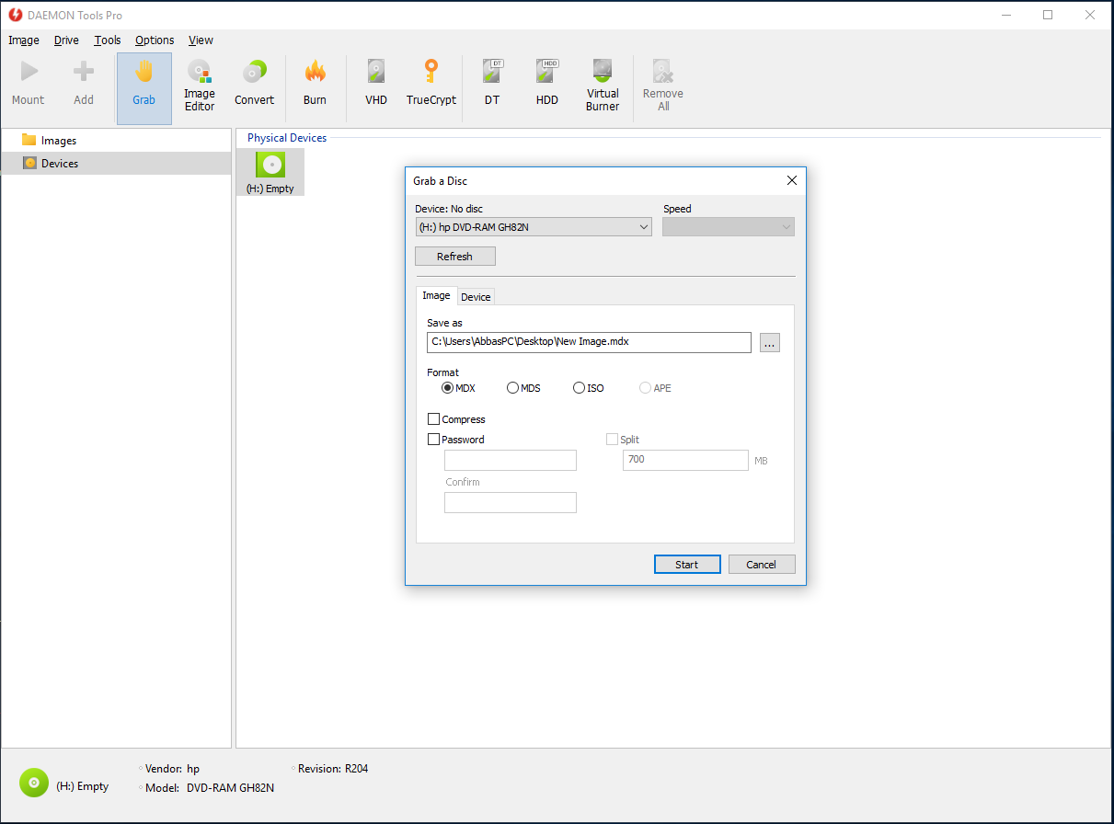Open the Image Editor tool
The image size is (1114, 824).
(200, 86)
